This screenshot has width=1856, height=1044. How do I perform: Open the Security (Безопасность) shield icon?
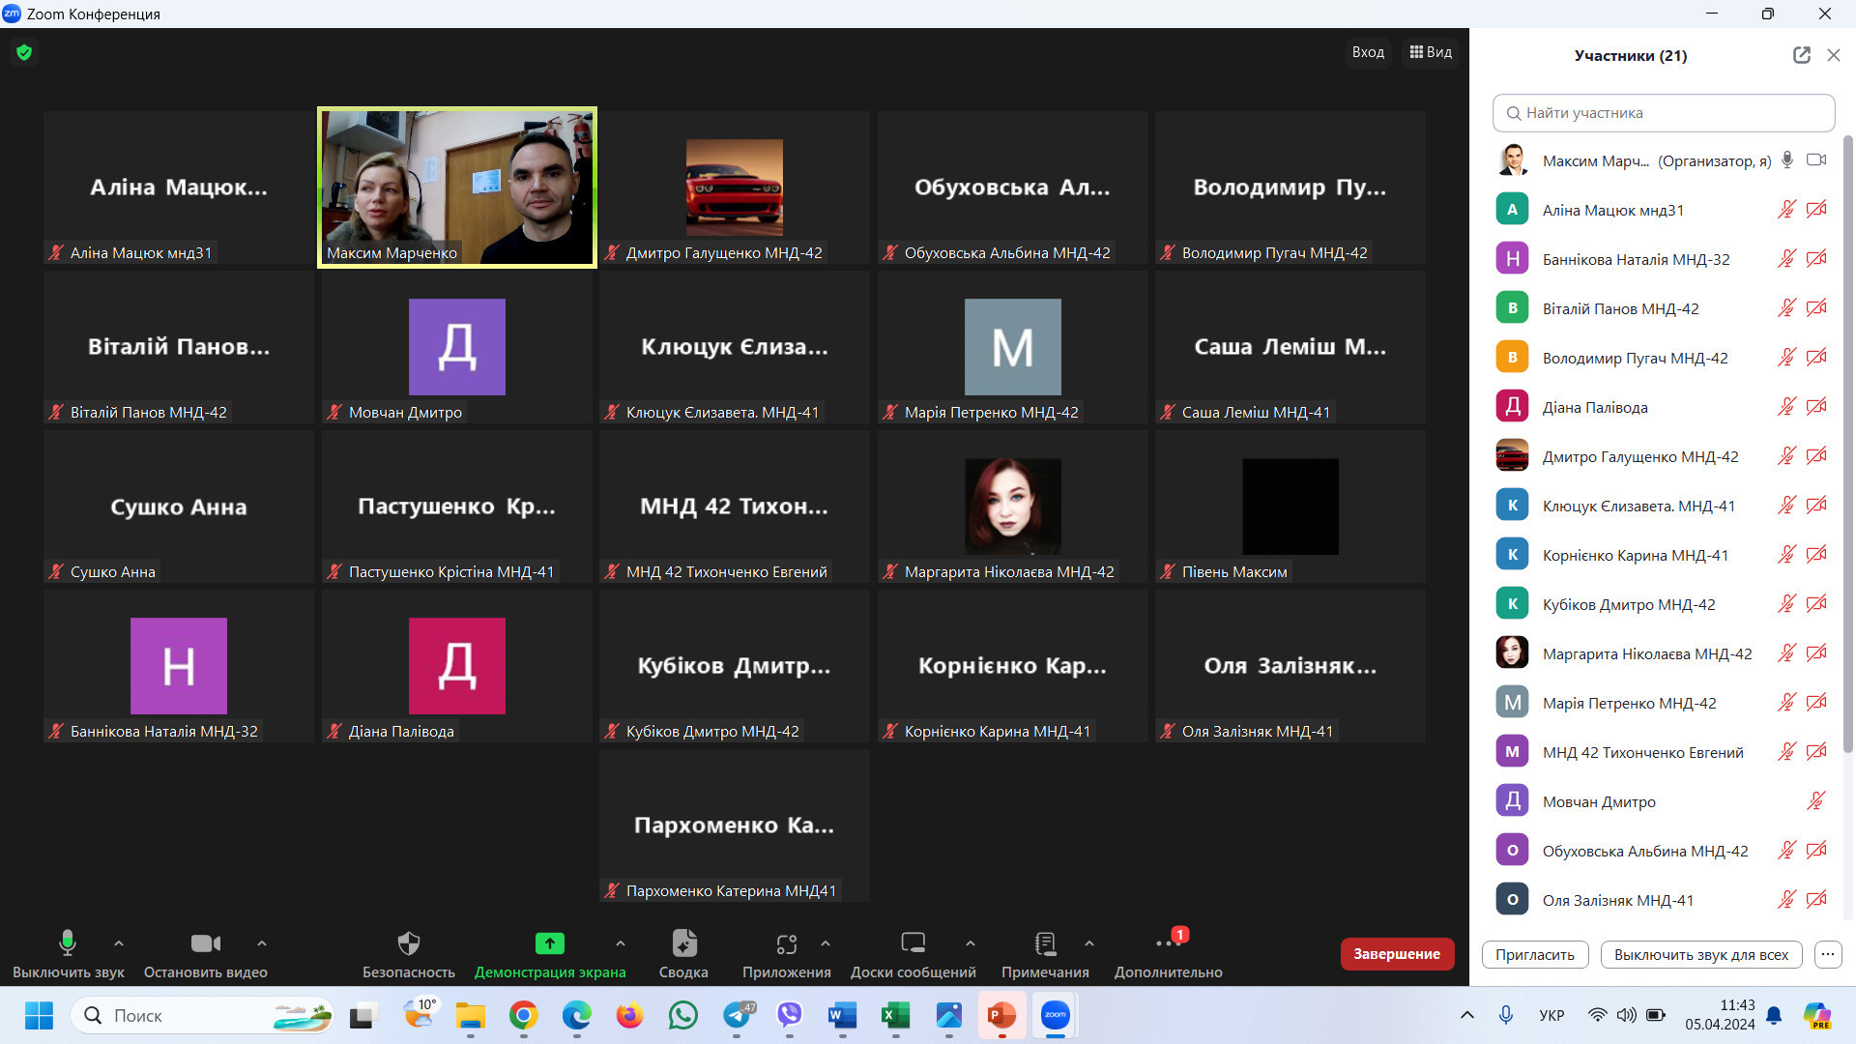coord(409,942)
